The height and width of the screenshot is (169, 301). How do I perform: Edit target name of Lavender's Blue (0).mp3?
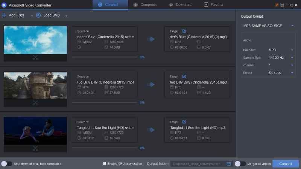tap(184, 31)
